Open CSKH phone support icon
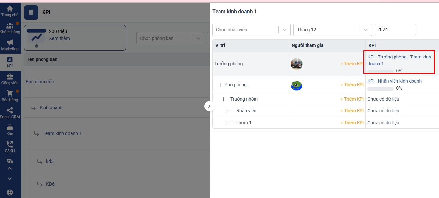Image resolution: width=439 pixels, height=198 pixels. pyautogui.click(x=10, y=145)
